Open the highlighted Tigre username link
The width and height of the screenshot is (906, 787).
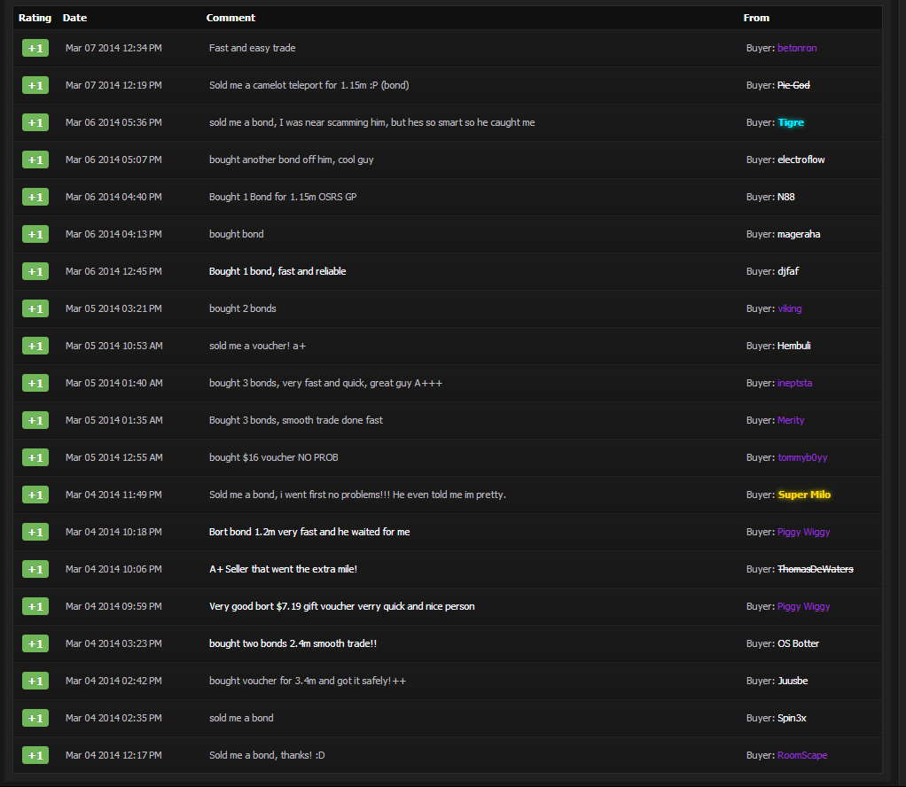(x=791, y=122)
